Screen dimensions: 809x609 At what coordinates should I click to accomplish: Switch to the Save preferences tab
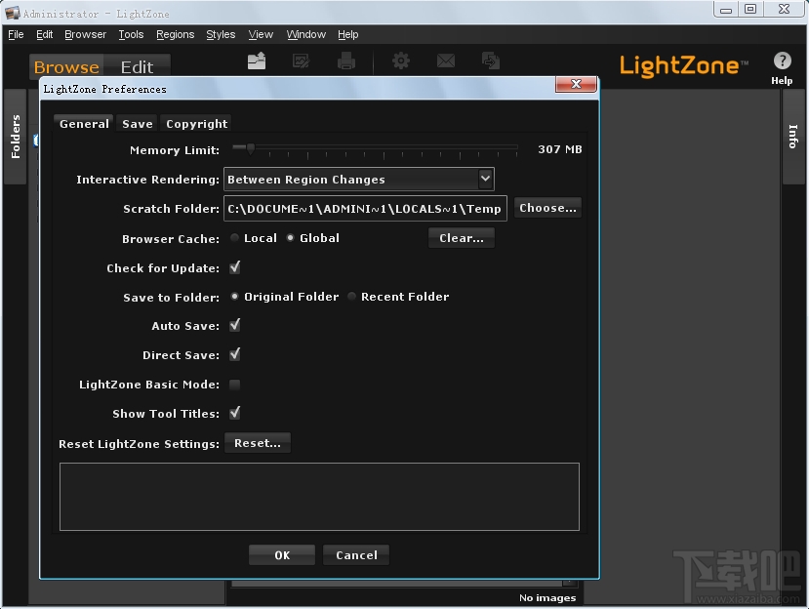[x=137, y=123]
